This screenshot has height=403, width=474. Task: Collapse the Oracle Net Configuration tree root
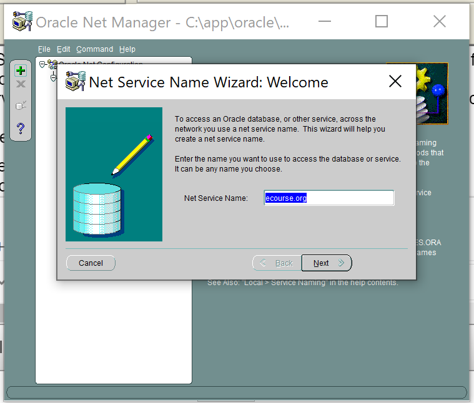(42, 64)
